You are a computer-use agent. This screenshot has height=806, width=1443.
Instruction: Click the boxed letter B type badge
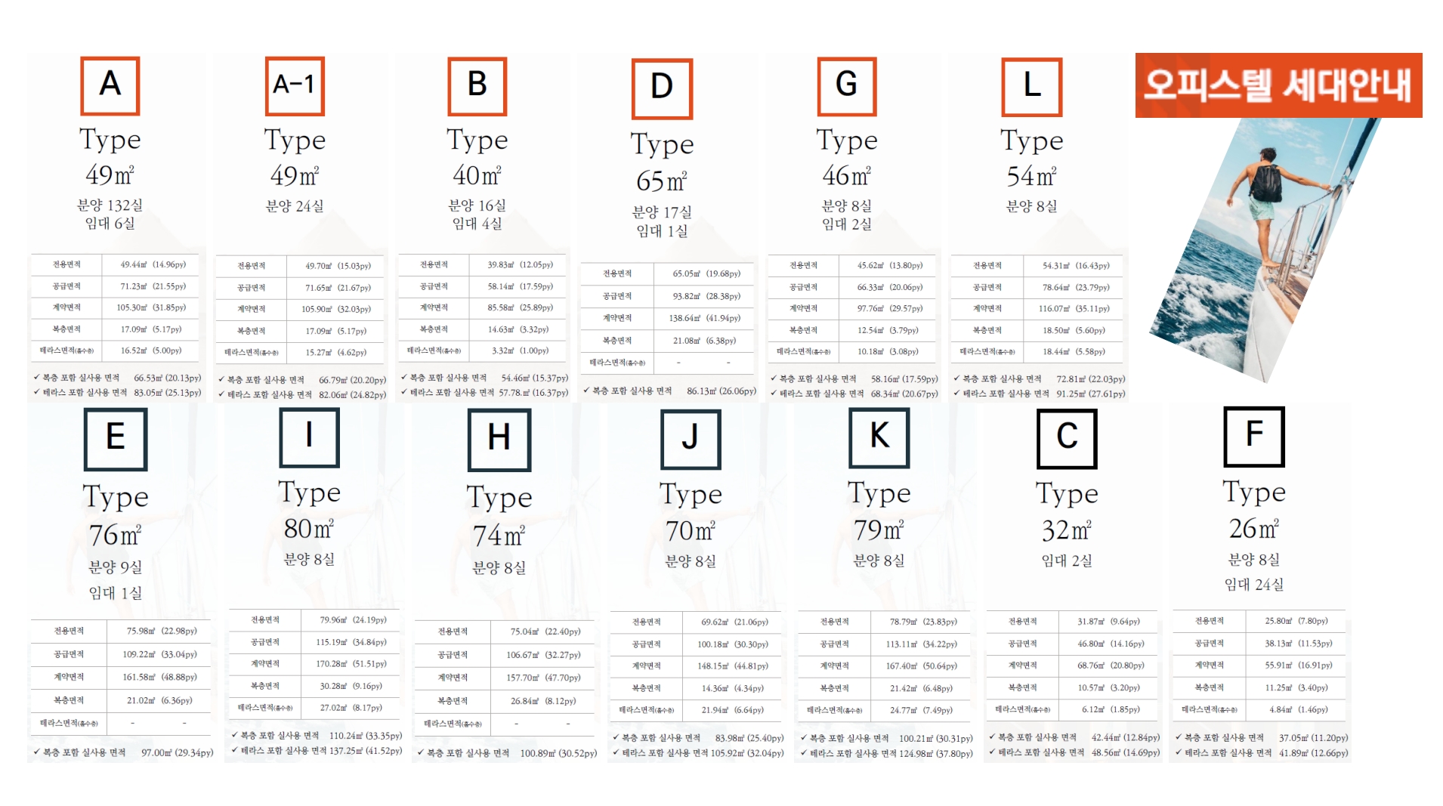pos(477,85)
